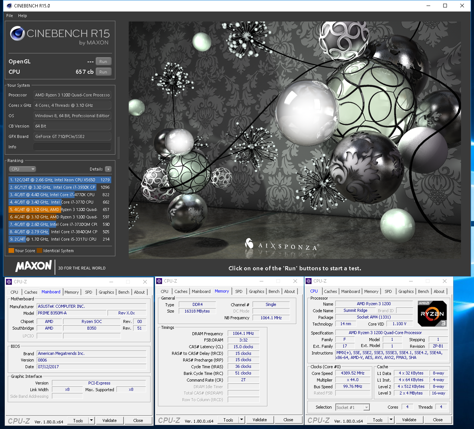The height and width of the screenshot is (429, 474).
Task: Switch to Bench tab in right CPU-Z window
Action: [x=423, y=291]
